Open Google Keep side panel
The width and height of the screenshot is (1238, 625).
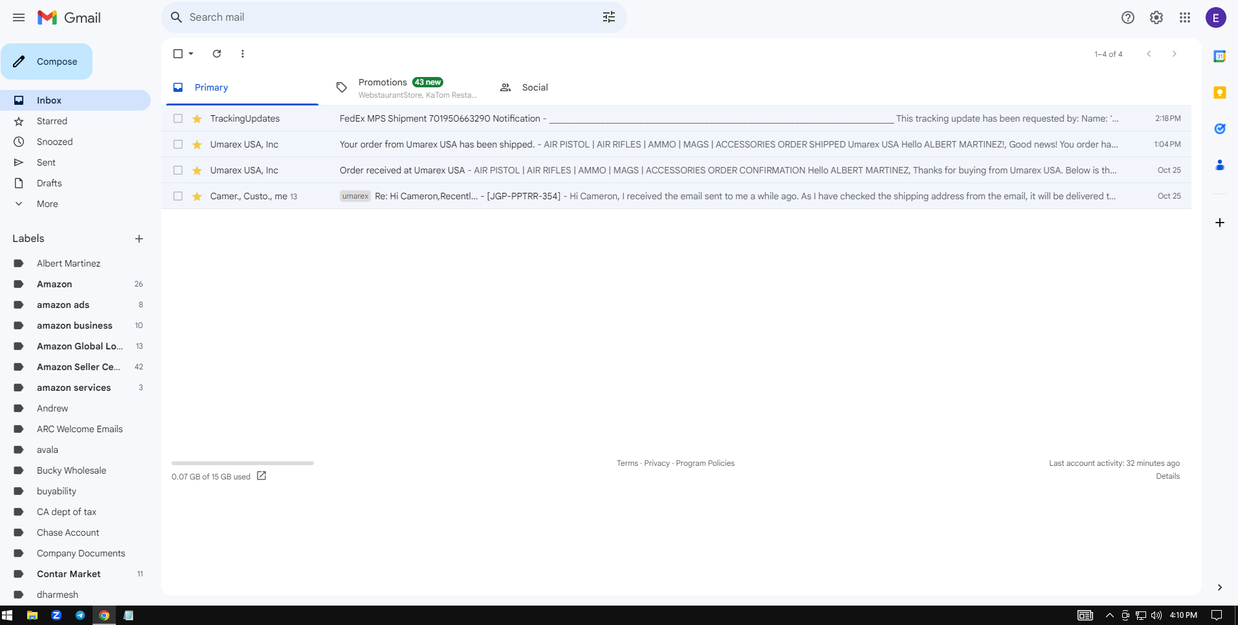click(1220, 93)
